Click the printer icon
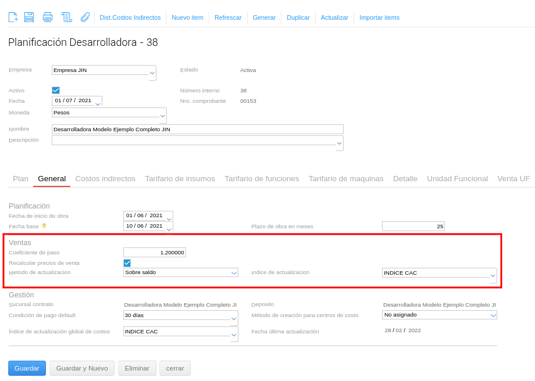 click(48, 17)
